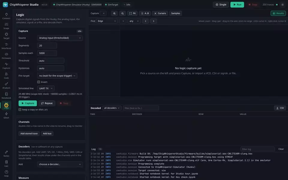Image resolution: width=288 pixels, height=180 pixels.
Task: Click the Hysteresis input field
Action: 51,68
